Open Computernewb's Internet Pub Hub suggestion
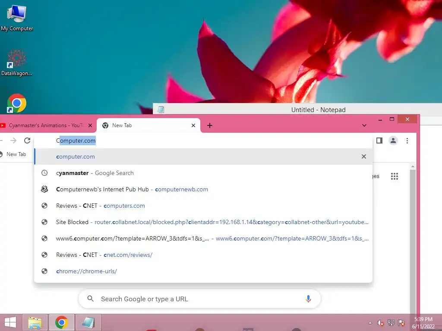 click(x=203, y=189)
